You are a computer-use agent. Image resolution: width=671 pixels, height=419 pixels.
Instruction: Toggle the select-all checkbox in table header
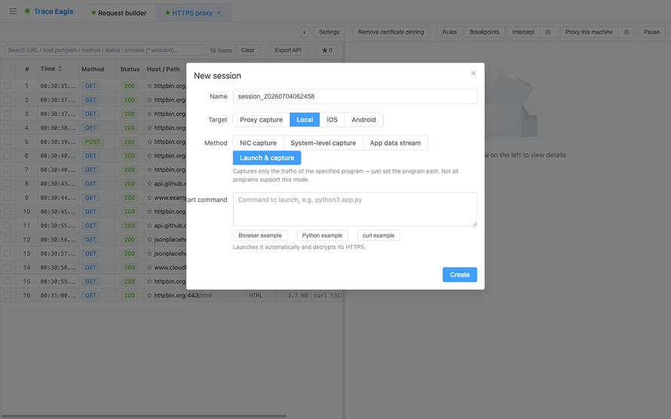coord(8,69)
